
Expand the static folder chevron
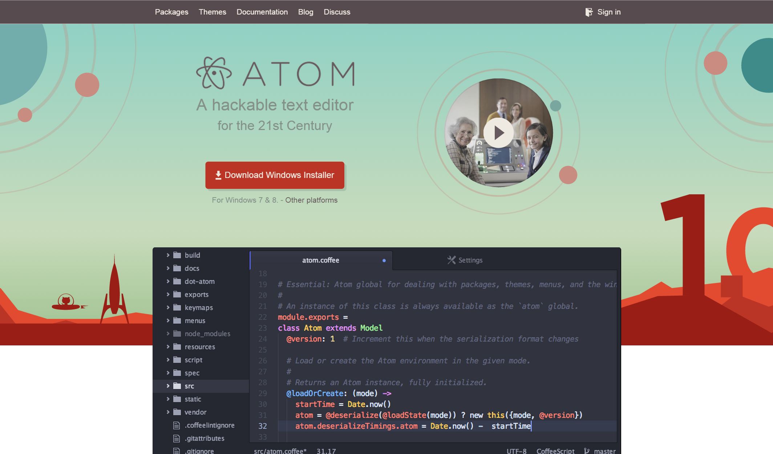pos(168,399)
